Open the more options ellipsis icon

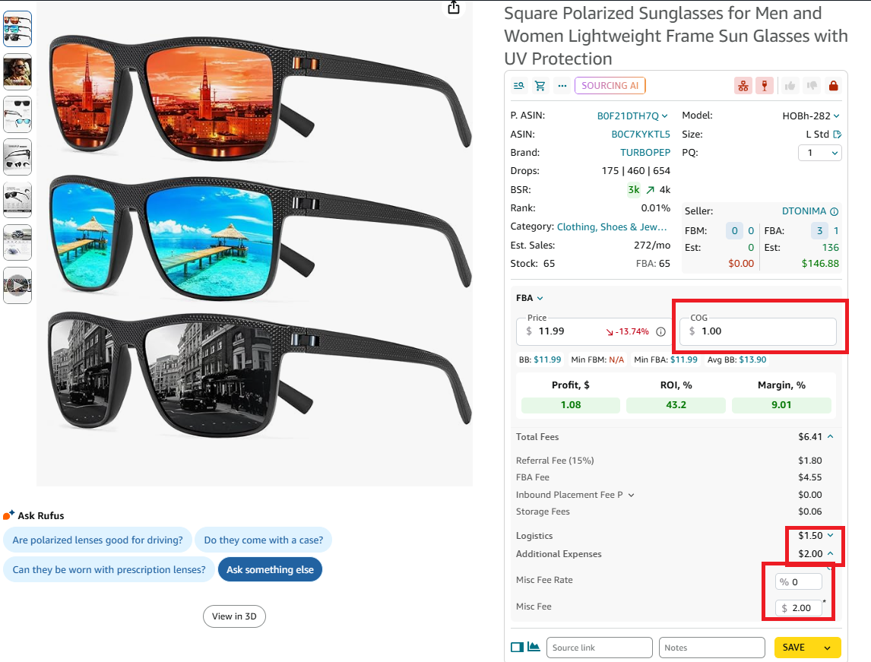point(562,85)
